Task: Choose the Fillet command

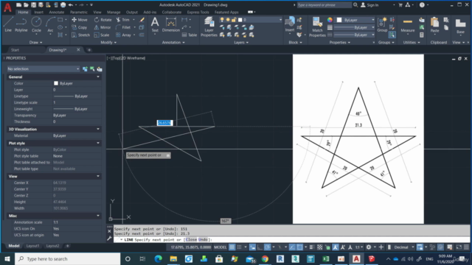Action: (x=123, y=27)
